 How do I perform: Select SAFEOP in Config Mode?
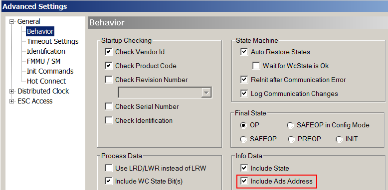click(x=290, y=125)
